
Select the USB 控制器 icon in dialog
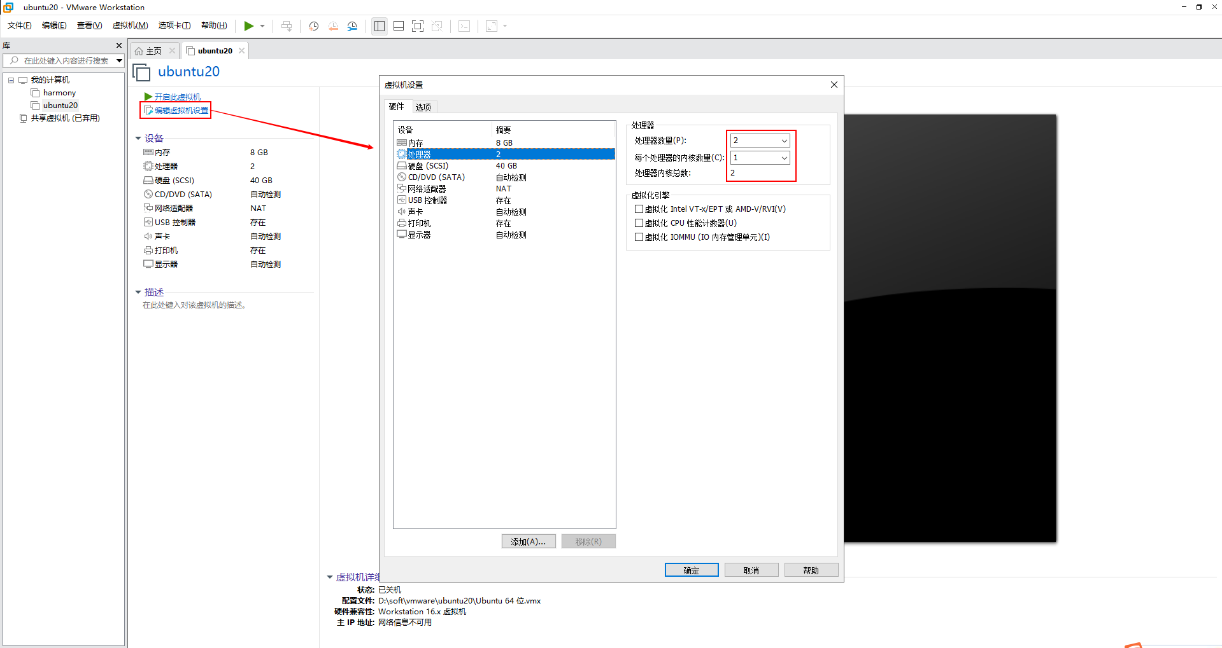click(x=402, y=200)
